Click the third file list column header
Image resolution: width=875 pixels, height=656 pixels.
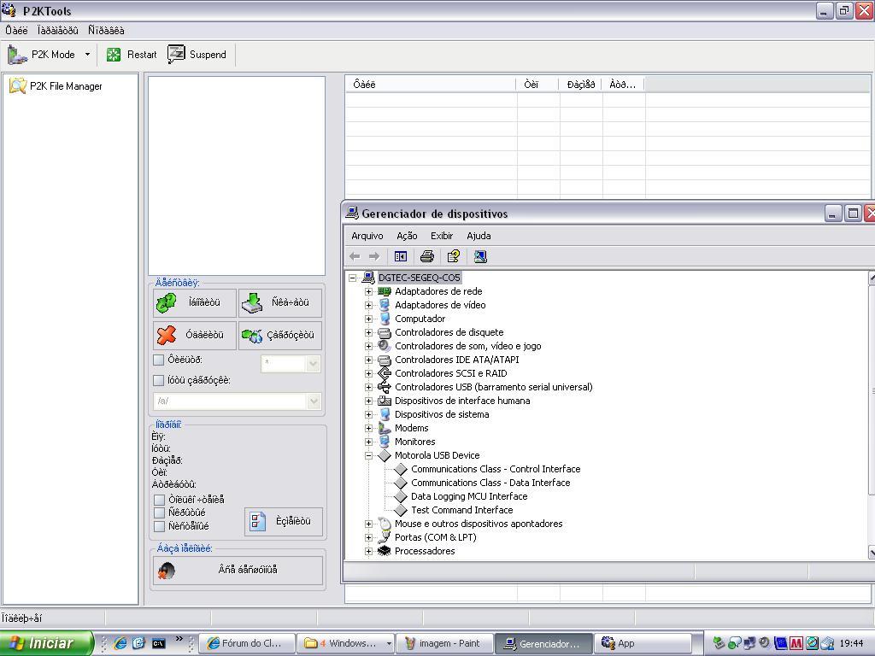580,85
